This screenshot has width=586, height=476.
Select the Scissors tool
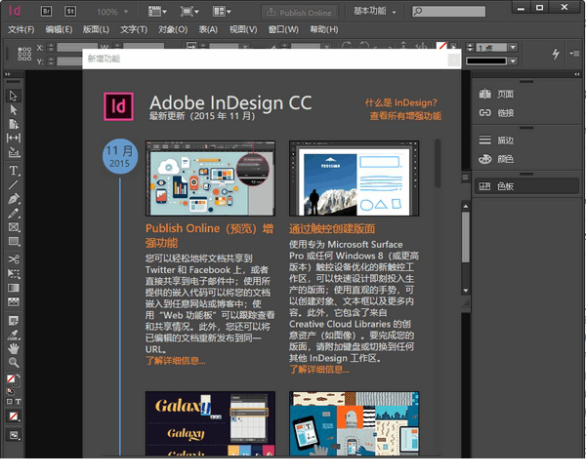click(x=14, y=259)
